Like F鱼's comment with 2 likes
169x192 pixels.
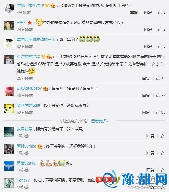162,29
